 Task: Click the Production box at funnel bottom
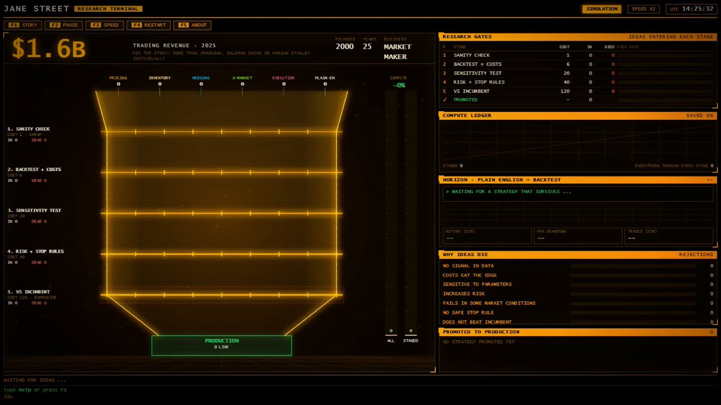point(222,345)
